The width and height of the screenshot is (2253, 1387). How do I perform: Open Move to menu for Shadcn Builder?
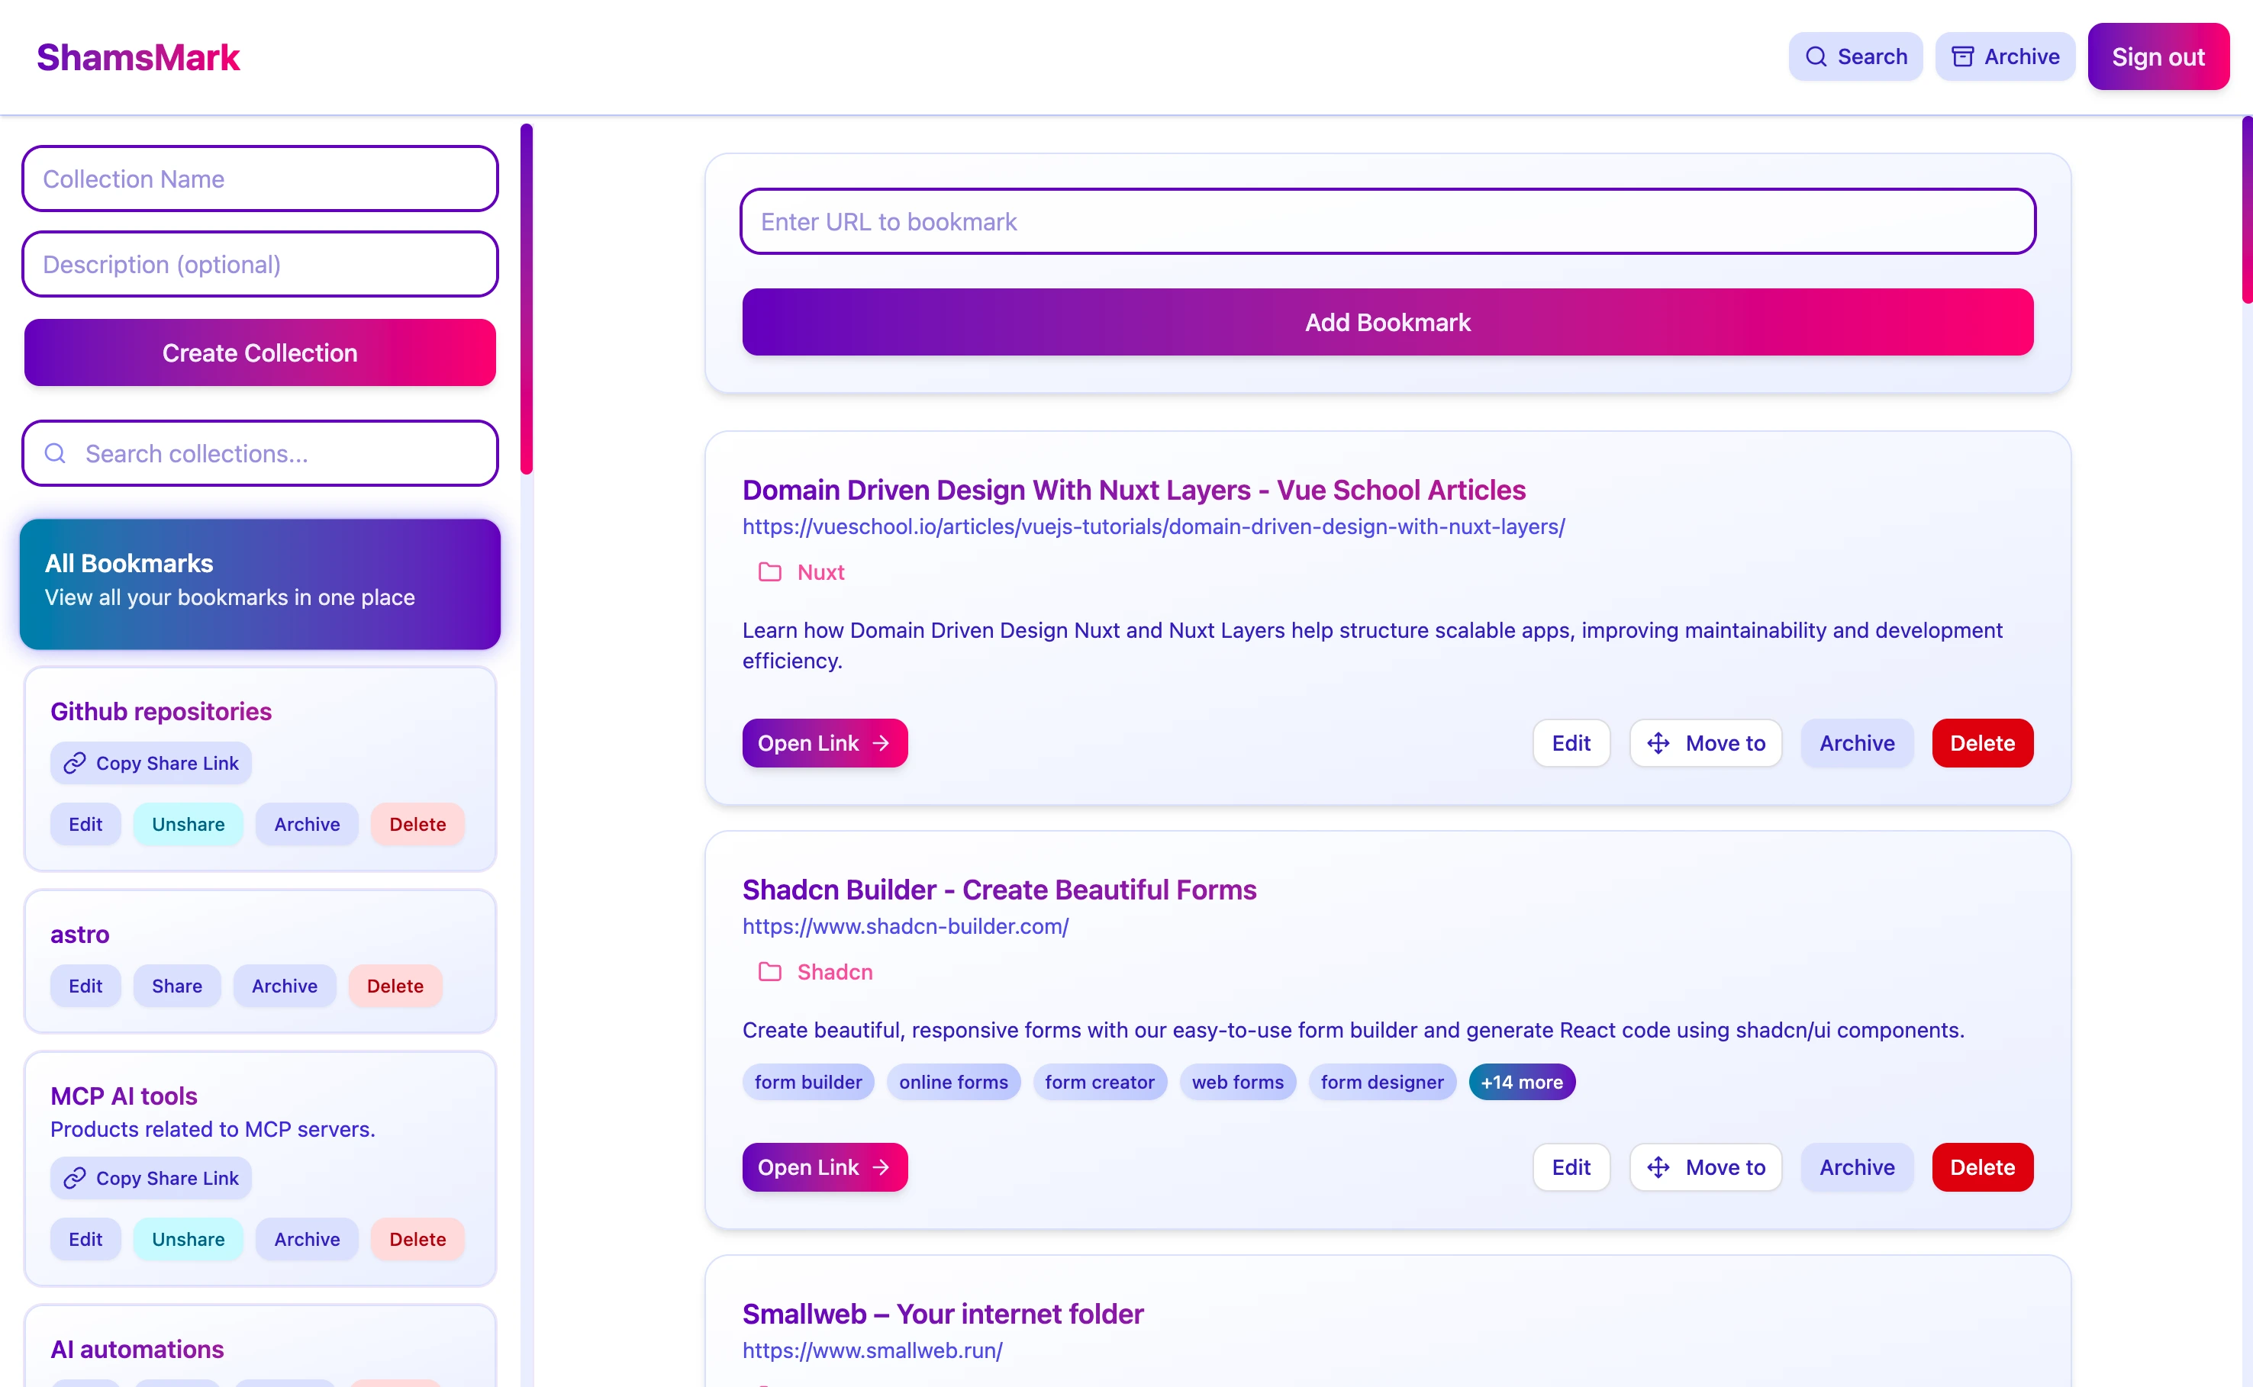point(1706,1168)
